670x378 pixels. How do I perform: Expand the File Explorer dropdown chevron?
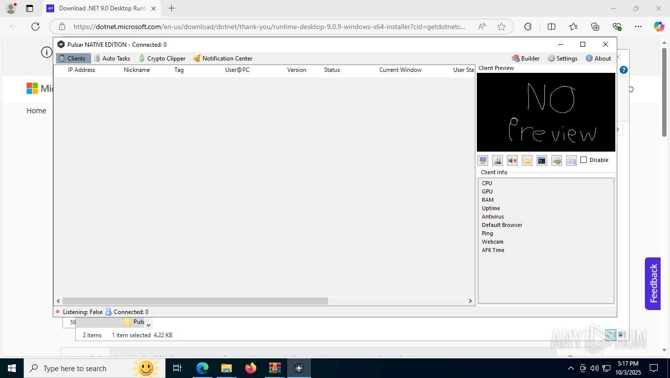[148, 325]
